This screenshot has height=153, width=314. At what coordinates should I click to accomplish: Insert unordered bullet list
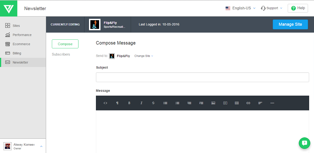tap(165, 103)
